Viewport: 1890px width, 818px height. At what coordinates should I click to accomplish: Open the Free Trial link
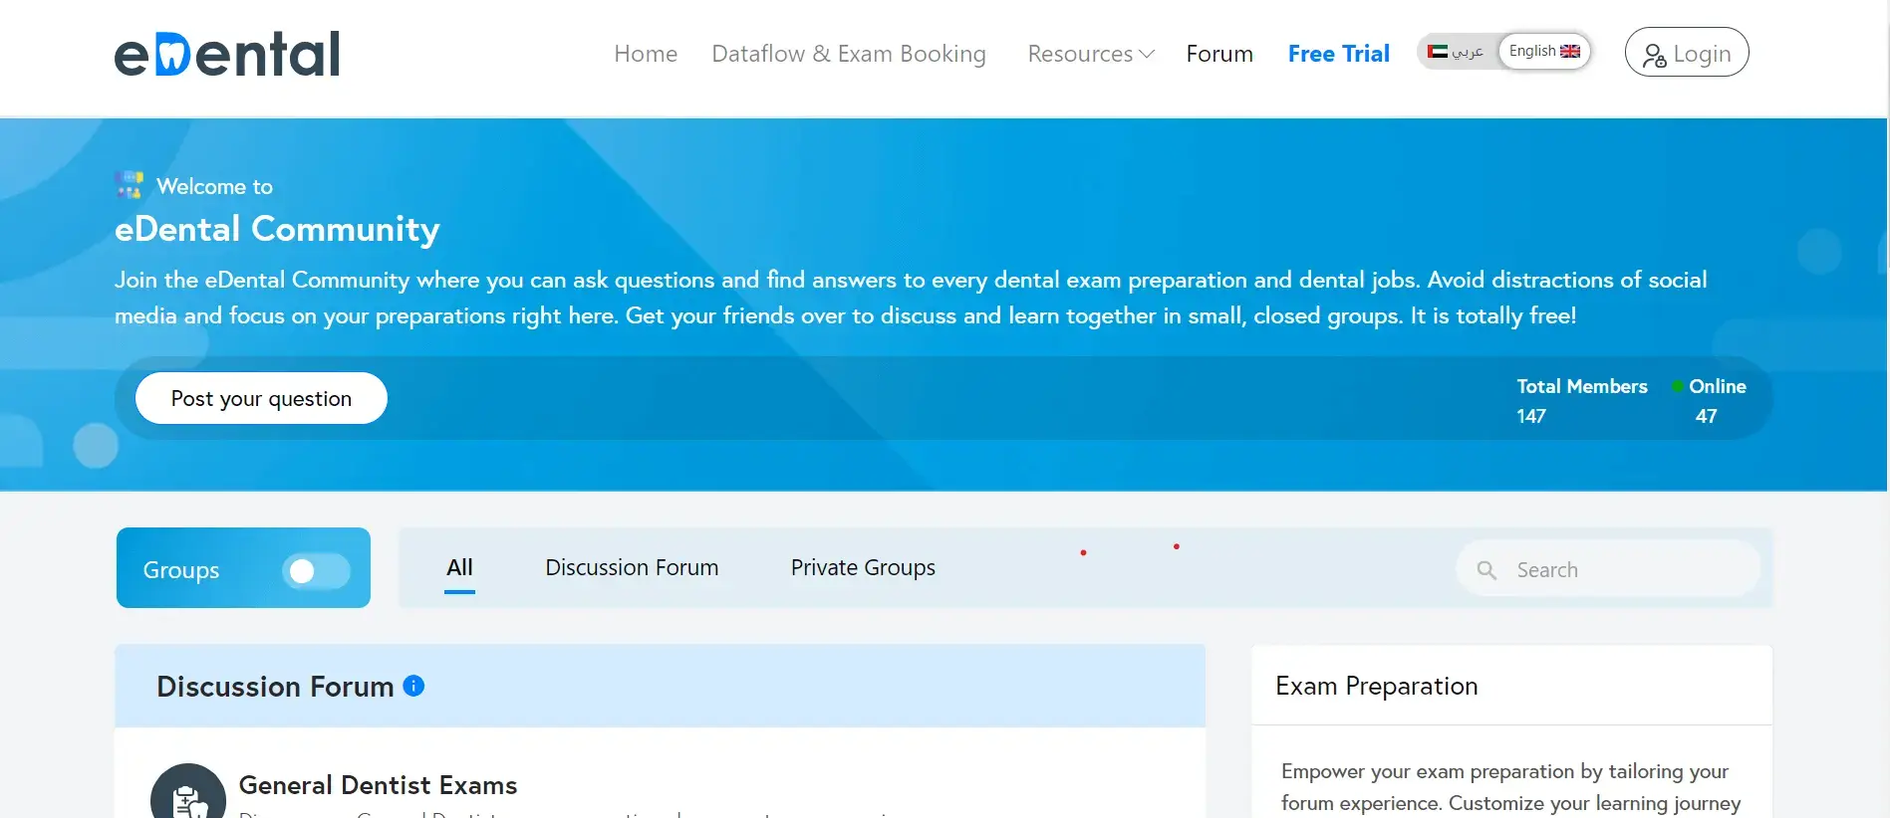point(1338,54)
